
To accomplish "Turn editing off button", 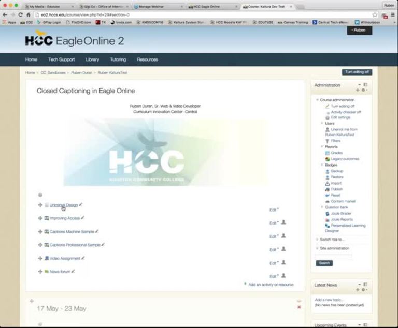I will [357, 72].
